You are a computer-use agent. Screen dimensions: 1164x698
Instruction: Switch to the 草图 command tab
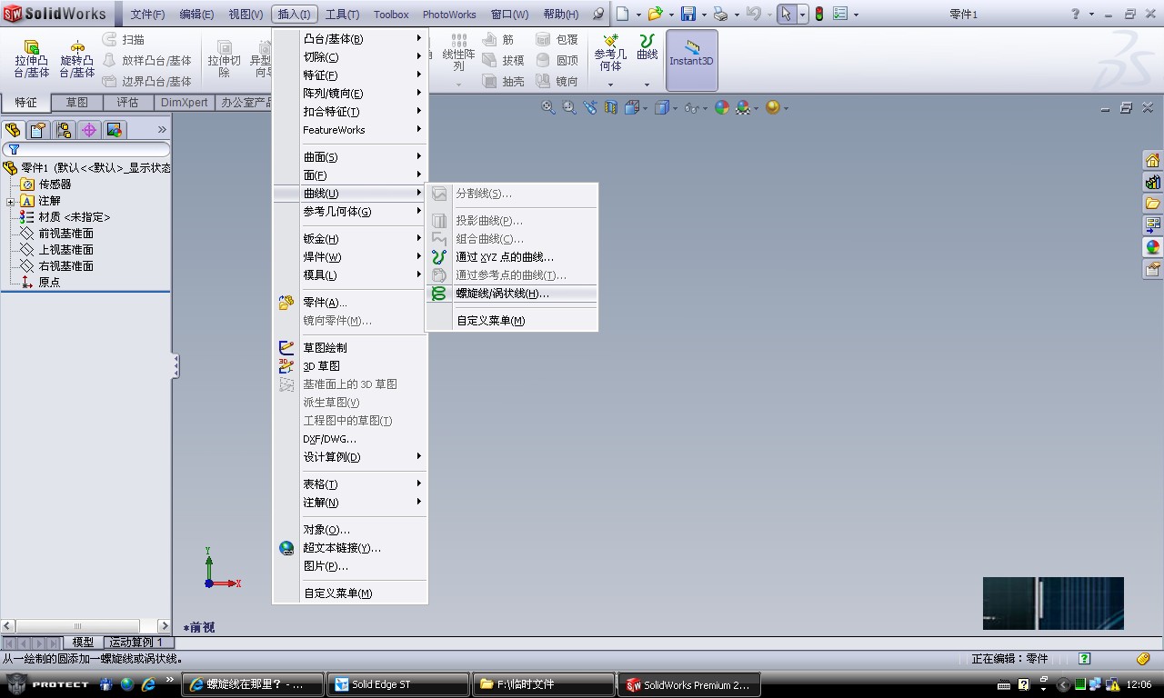[x=76, y=103]
